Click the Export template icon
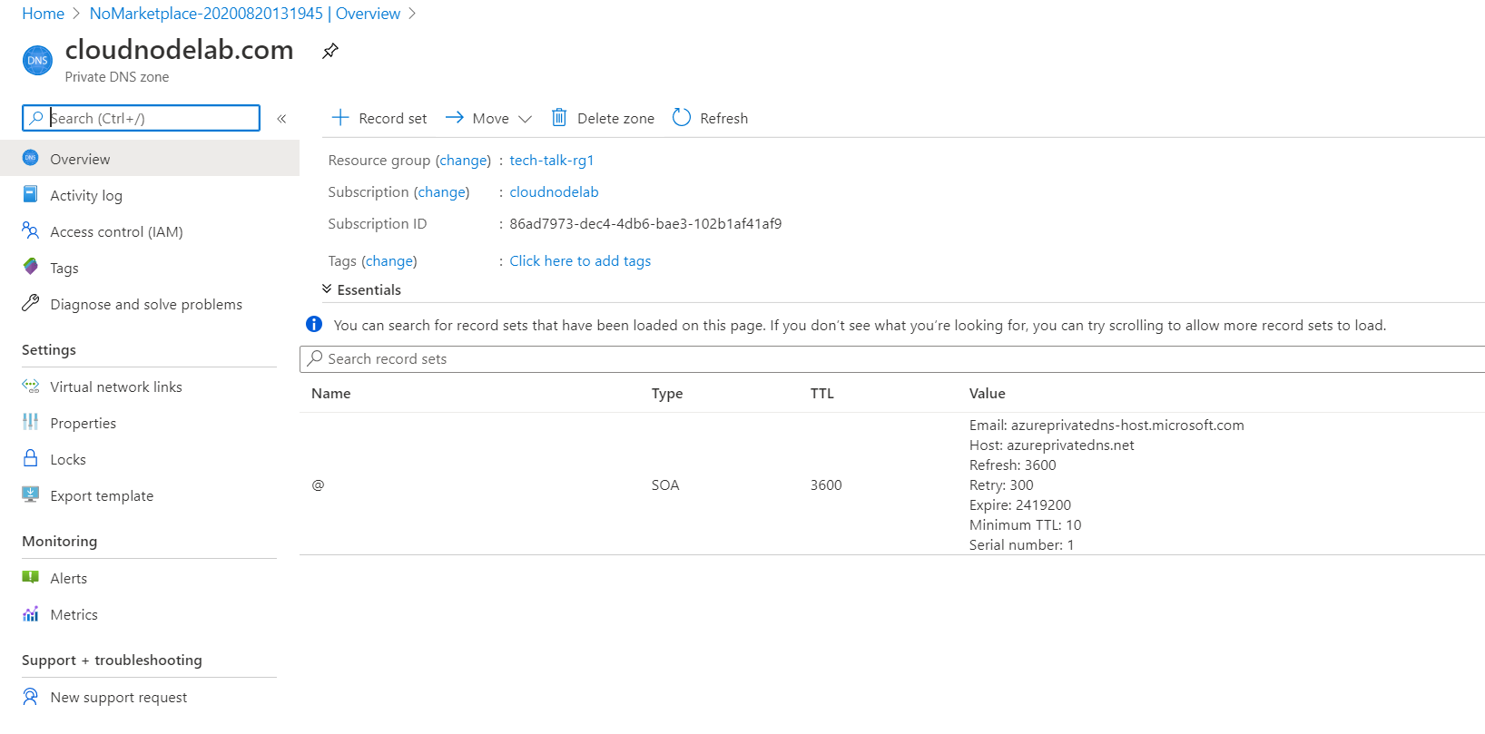The width and height of the screenshot is (1485, 734). point(30,494)
